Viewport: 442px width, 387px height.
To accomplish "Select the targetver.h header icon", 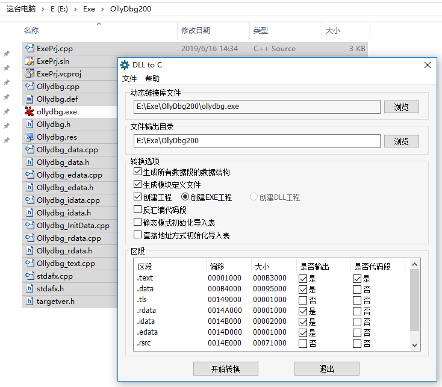I will coord(30,302).
